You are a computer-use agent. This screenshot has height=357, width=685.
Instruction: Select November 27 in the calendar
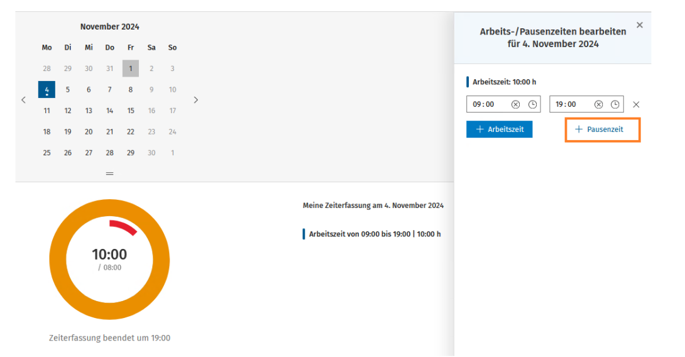coord(89,153)
